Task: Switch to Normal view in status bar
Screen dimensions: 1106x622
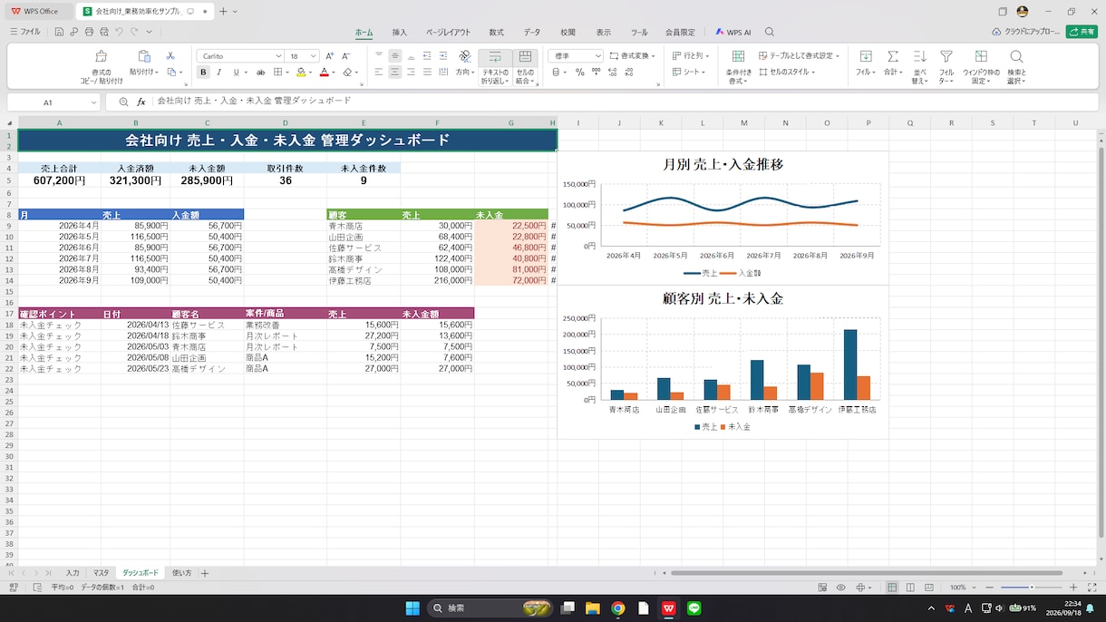Action: (892, 588)
